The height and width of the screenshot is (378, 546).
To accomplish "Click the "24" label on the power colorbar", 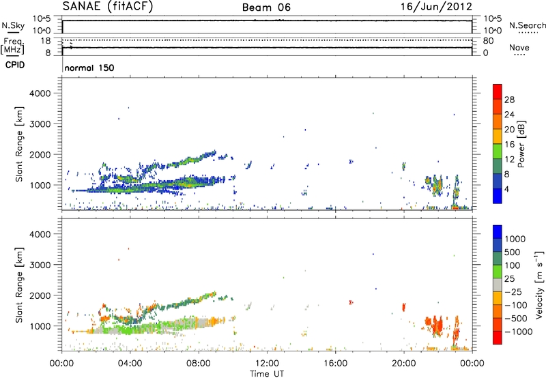I will point(509,115).
